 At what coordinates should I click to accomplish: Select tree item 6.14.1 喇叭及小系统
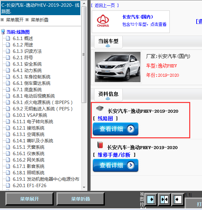[x=33, y=141]
